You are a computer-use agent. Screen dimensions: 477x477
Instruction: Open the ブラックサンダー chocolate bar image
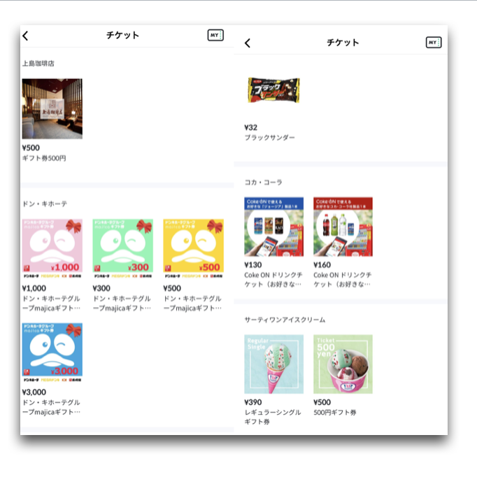(273, 90)
